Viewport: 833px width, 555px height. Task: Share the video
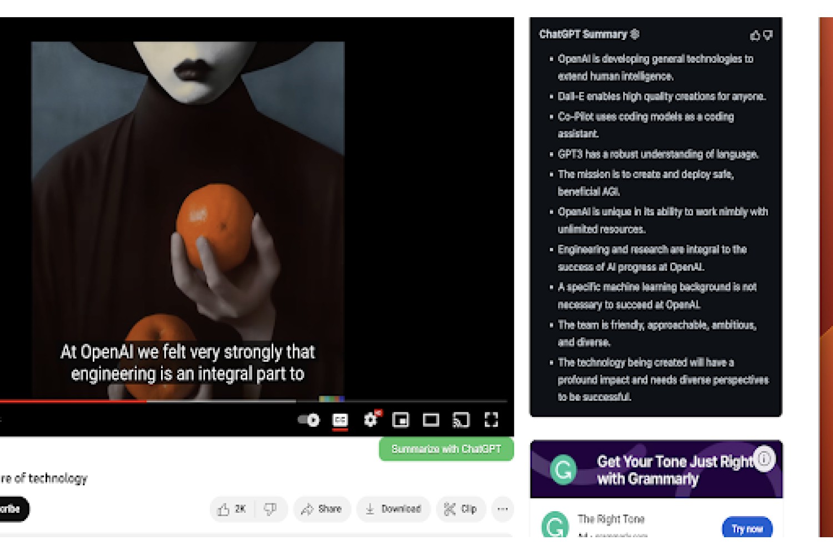click(x=322, y=509)
